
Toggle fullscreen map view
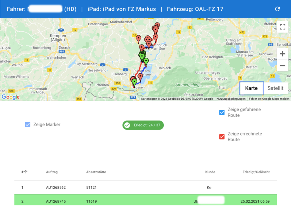pyautogui.click(x=282, y=27)
